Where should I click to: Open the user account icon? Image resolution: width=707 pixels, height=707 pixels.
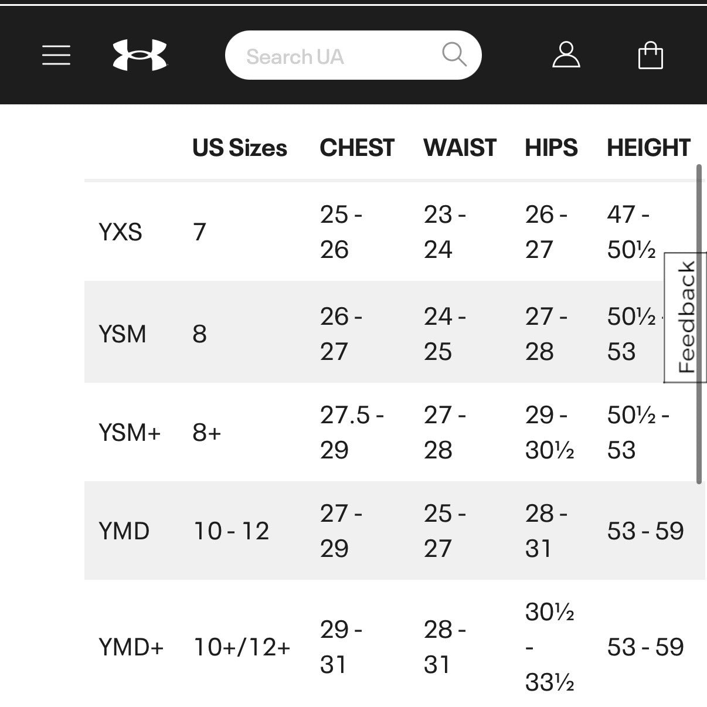566,56
